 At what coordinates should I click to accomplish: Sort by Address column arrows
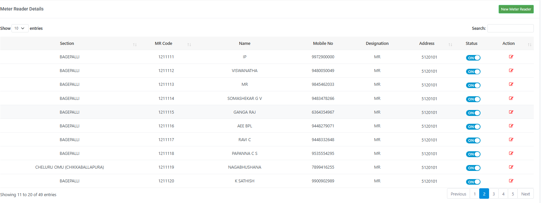point(450,45)
